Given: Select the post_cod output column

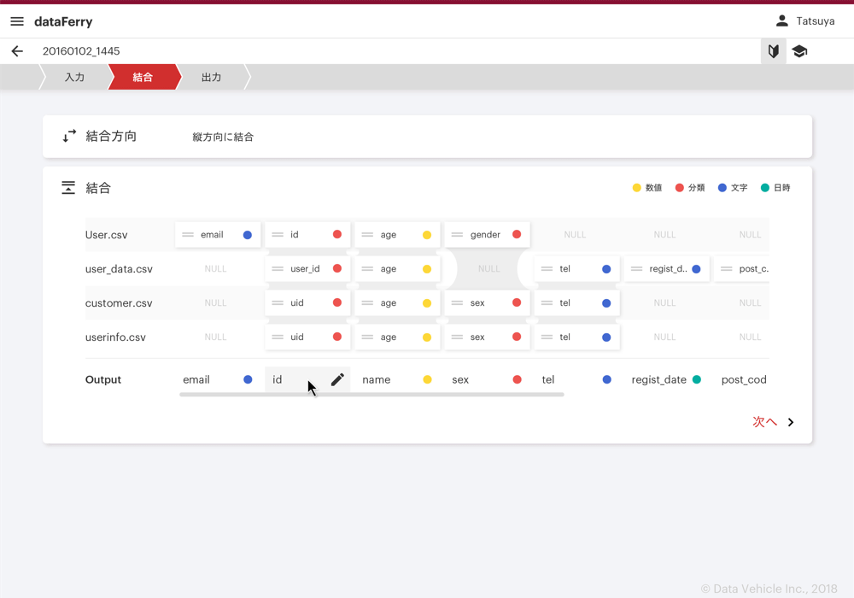Looking at the screenshot, I should point(744,379).
